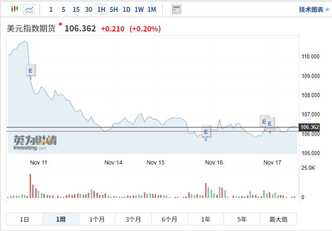Select the 最大值 range tab

point(278,219)
